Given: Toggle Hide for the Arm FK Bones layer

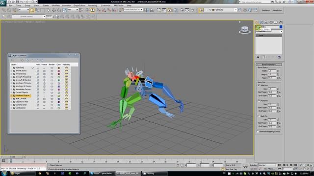Looking at the screenshot, I should click(38, 71).
